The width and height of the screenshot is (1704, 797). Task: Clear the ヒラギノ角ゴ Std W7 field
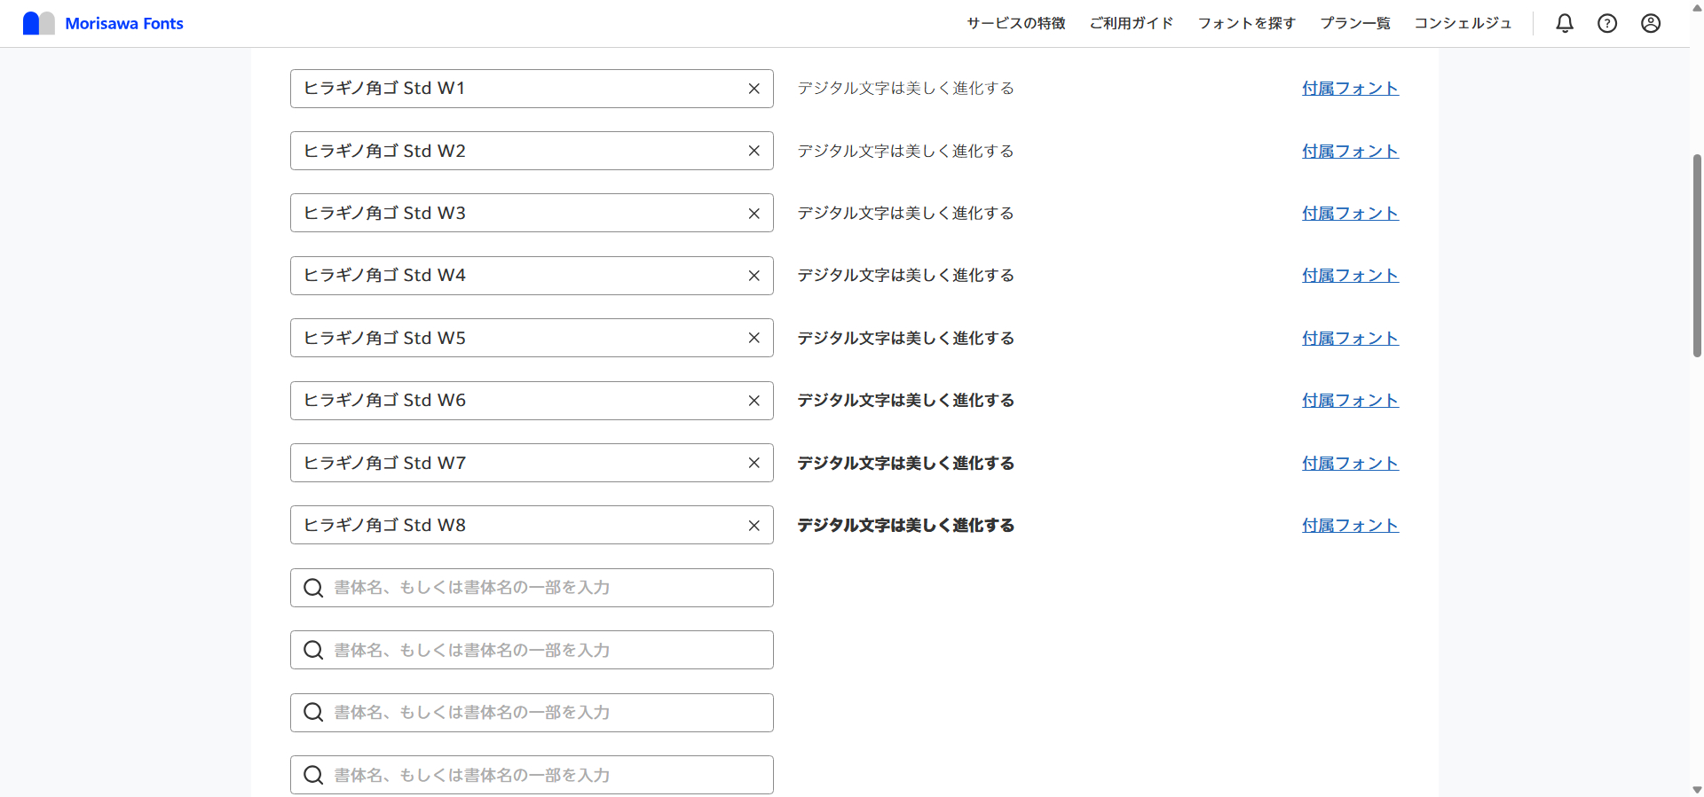(753, 463)
